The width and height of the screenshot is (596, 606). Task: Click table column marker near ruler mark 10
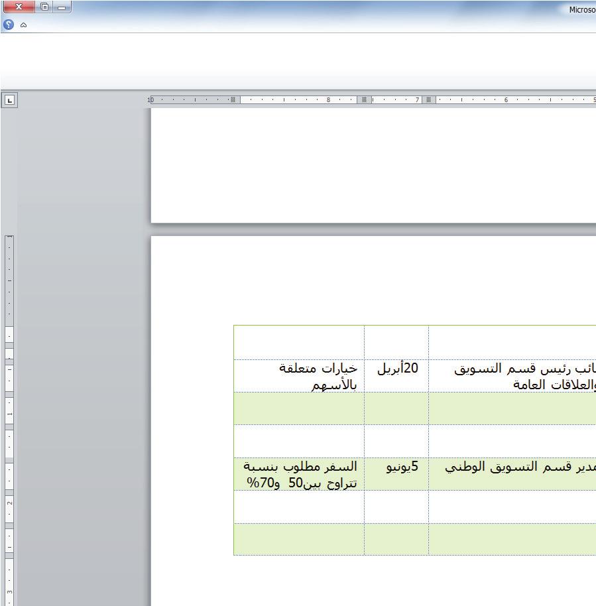click(233, 99)
